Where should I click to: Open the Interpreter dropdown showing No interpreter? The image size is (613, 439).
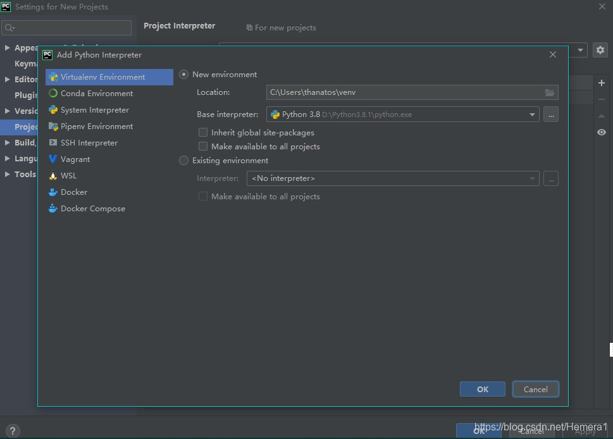point(393,178)
